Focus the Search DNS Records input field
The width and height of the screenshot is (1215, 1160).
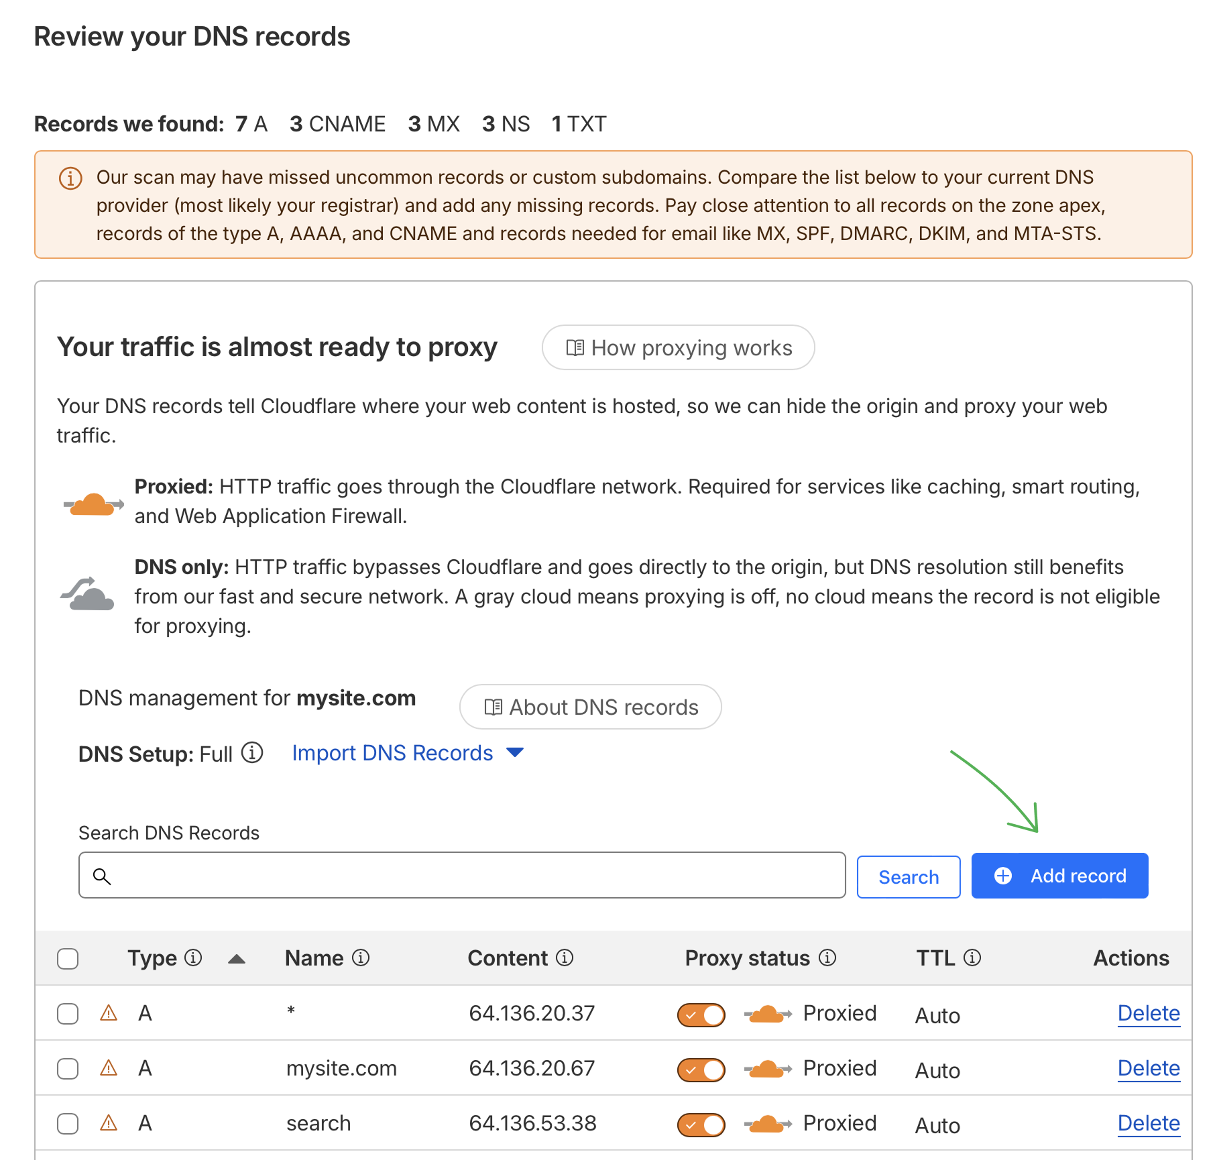click(462, 875)
